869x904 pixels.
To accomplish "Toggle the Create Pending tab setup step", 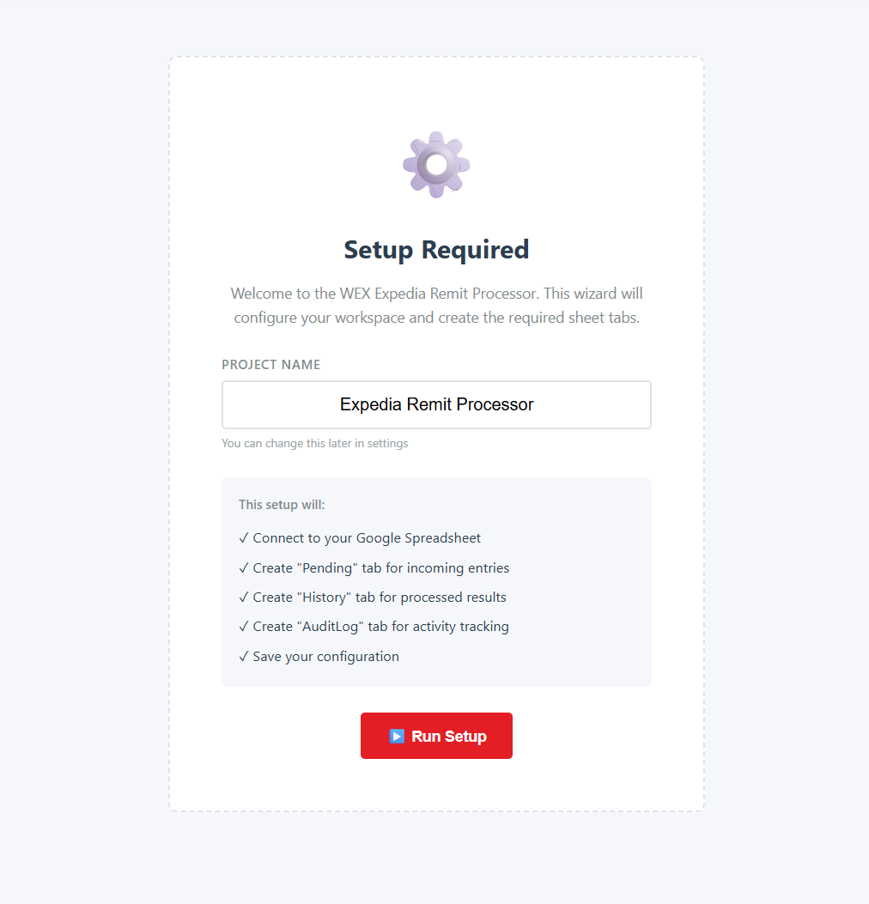I will (380, 567).
